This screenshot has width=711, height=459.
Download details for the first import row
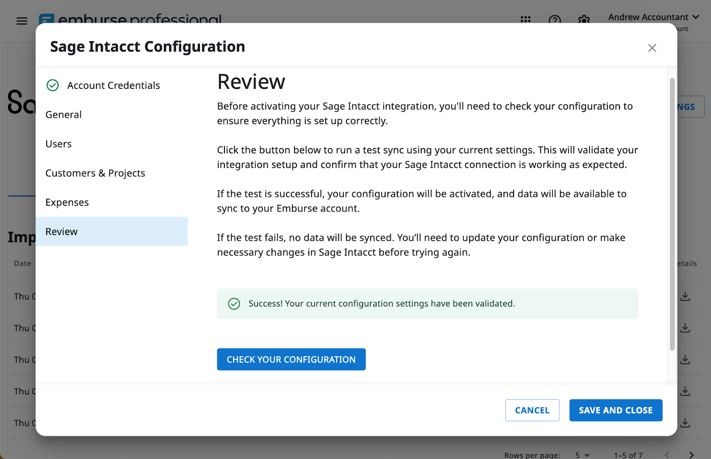point(685,296)
